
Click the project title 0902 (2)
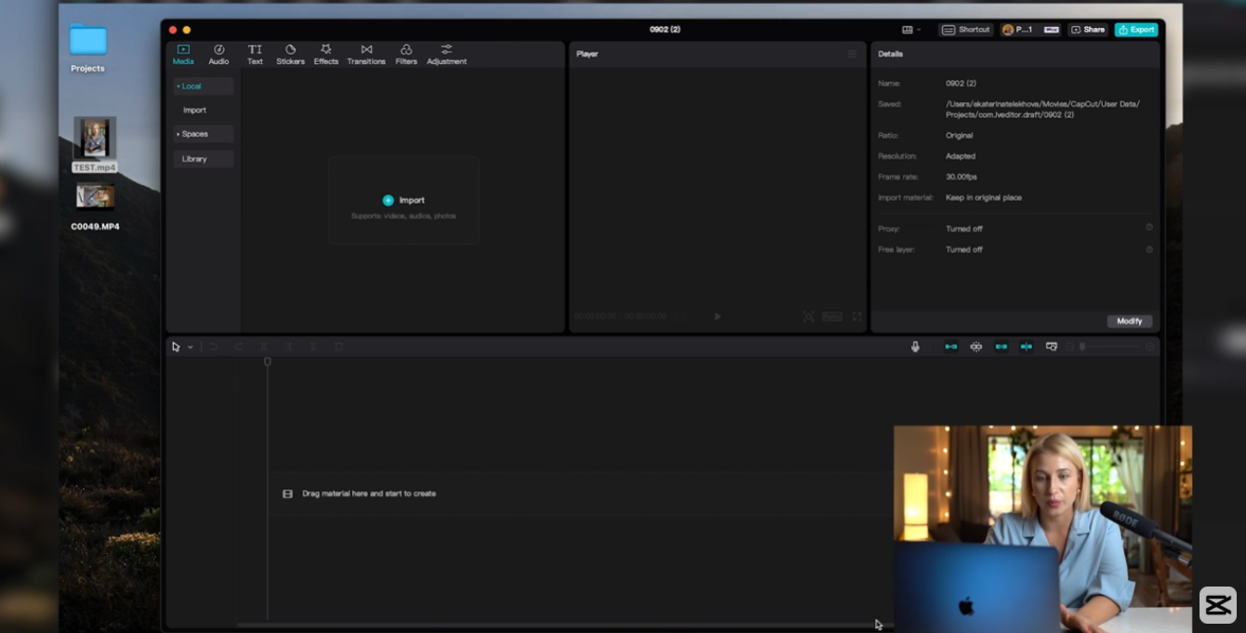665,30
